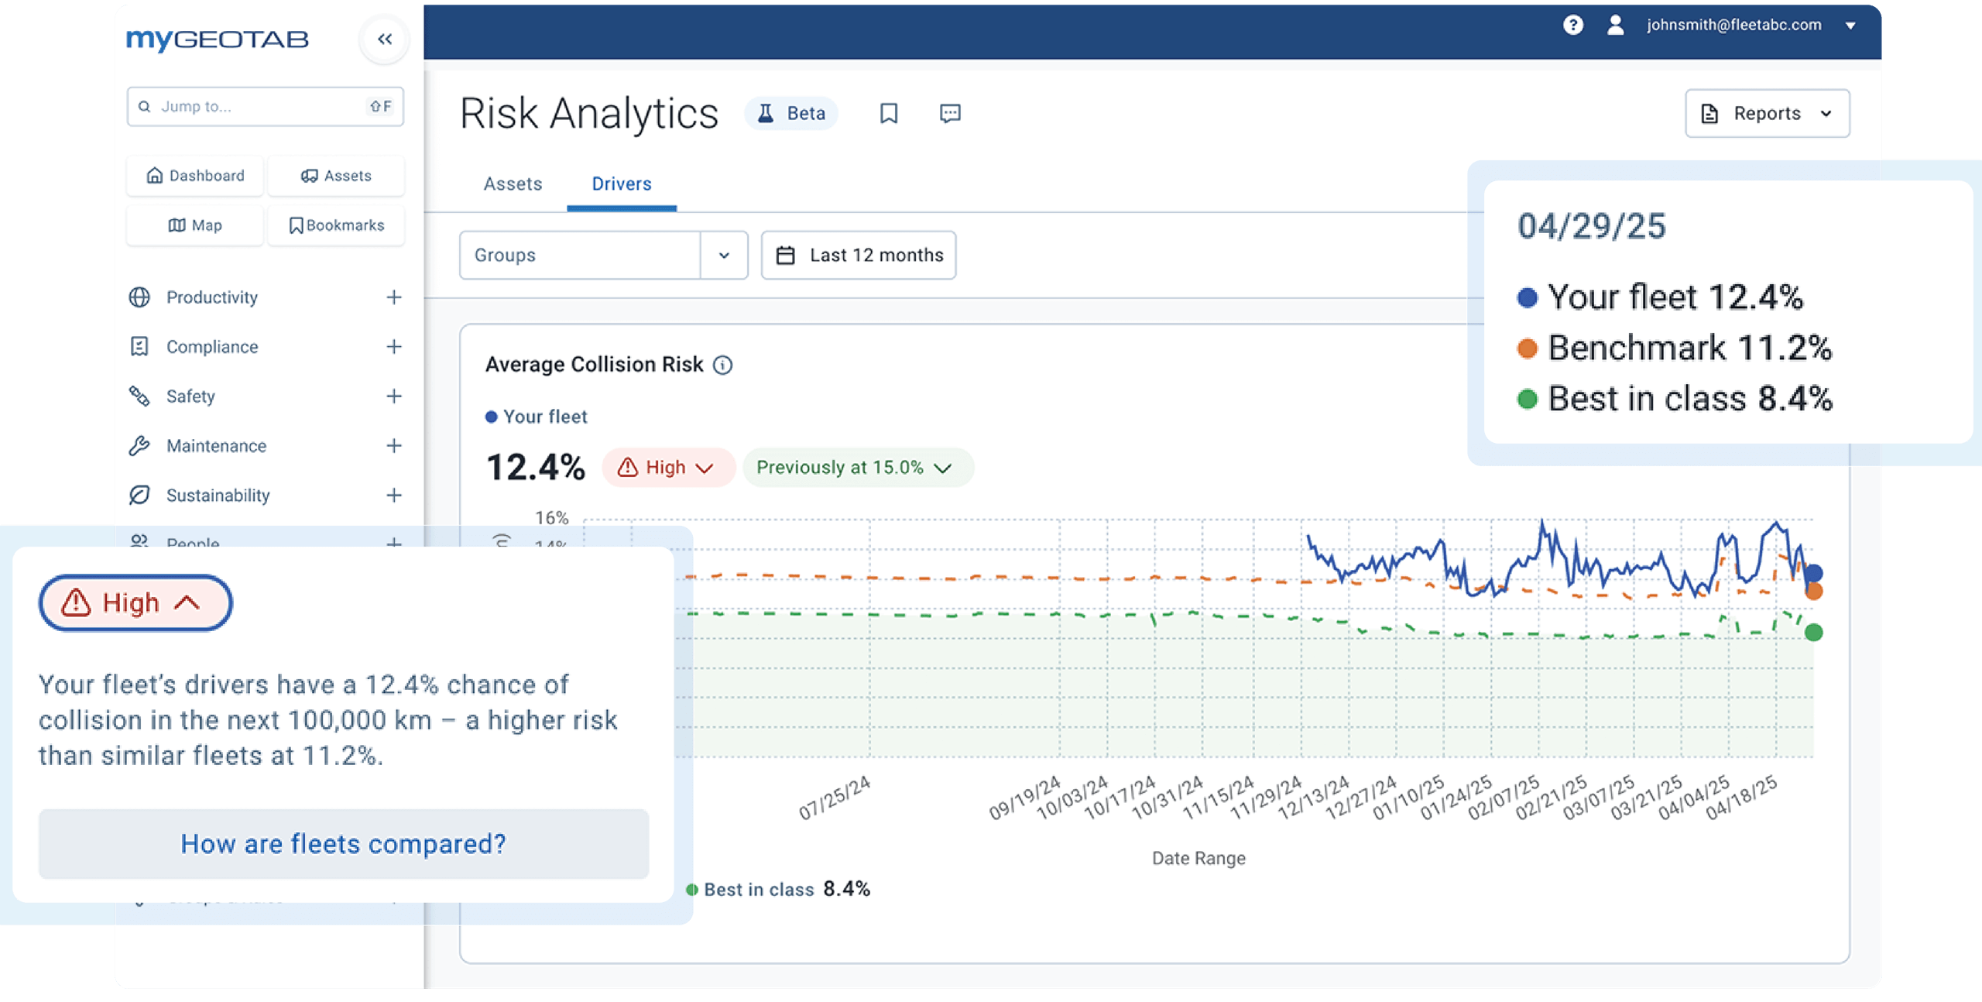
Task: Collapse the High risk badge in popup
Action: point(135,602)
